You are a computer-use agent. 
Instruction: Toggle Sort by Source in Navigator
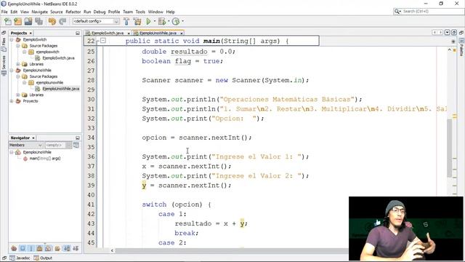point(76,248)
